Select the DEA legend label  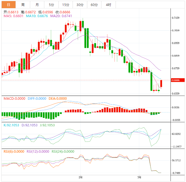[x=57, y=98]
